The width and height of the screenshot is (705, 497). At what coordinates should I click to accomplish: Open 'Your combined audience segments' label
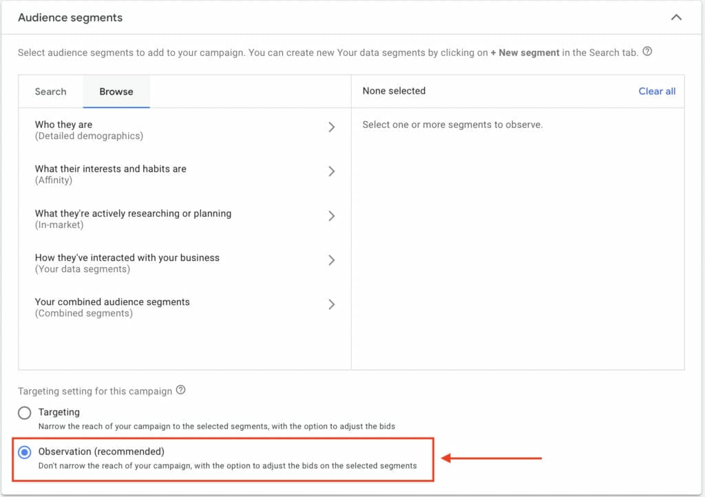pos(112,302)
